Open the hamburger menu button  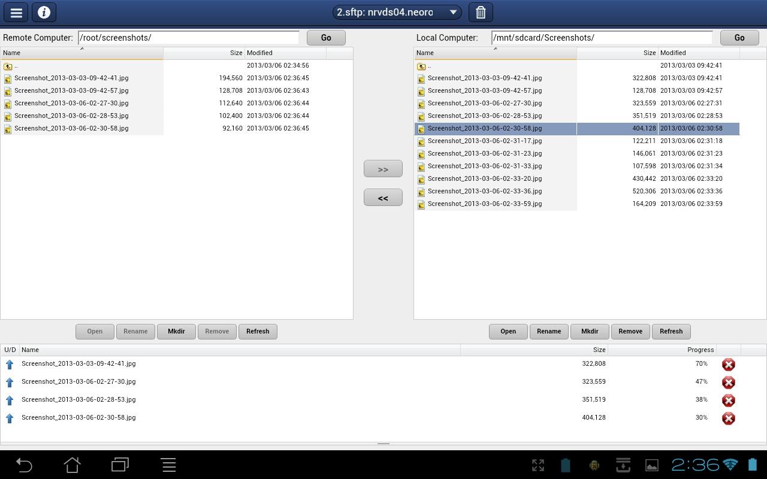(16, 12)
